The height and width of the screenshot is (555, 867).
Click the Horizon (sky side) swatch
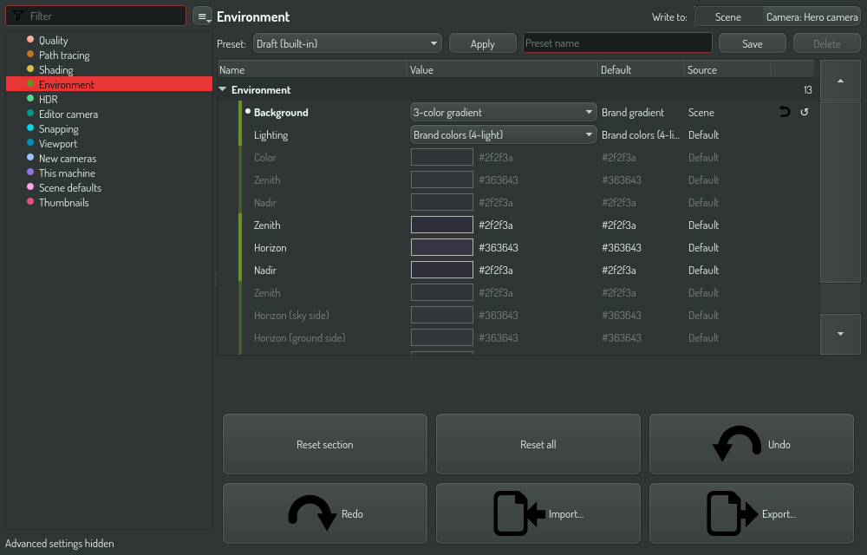pyautogui.click(x=442, y=315)
